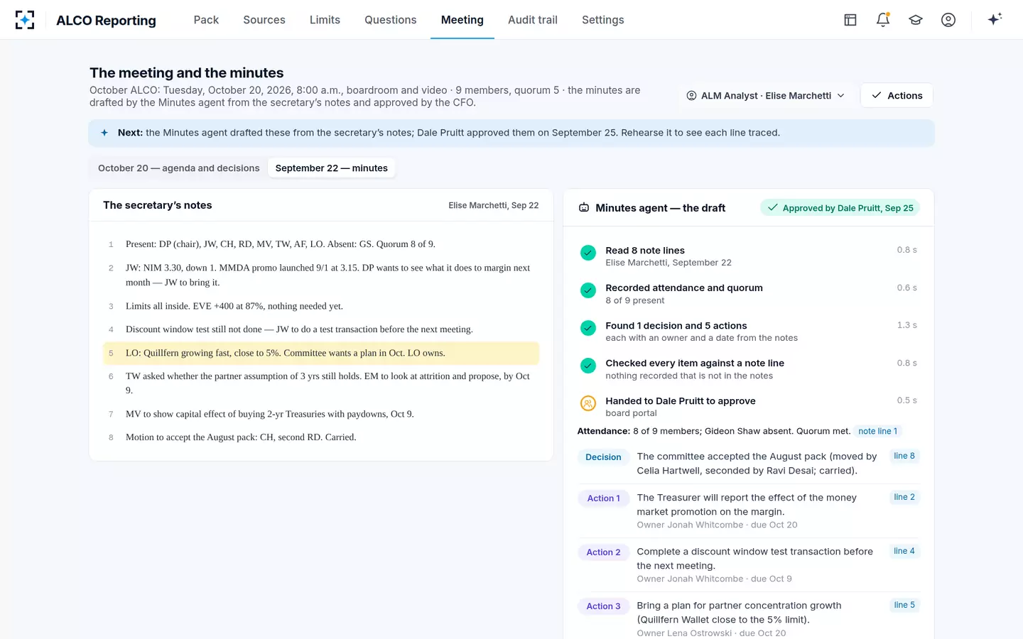Go to the Pack tab
The height and width of the screenshot is (639, 1023).
(x=206, y=20)
